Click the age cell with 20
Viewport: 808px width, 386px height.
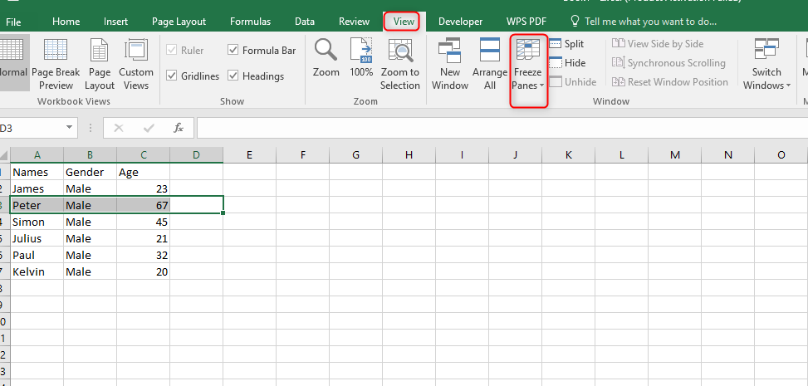(144, 271)
